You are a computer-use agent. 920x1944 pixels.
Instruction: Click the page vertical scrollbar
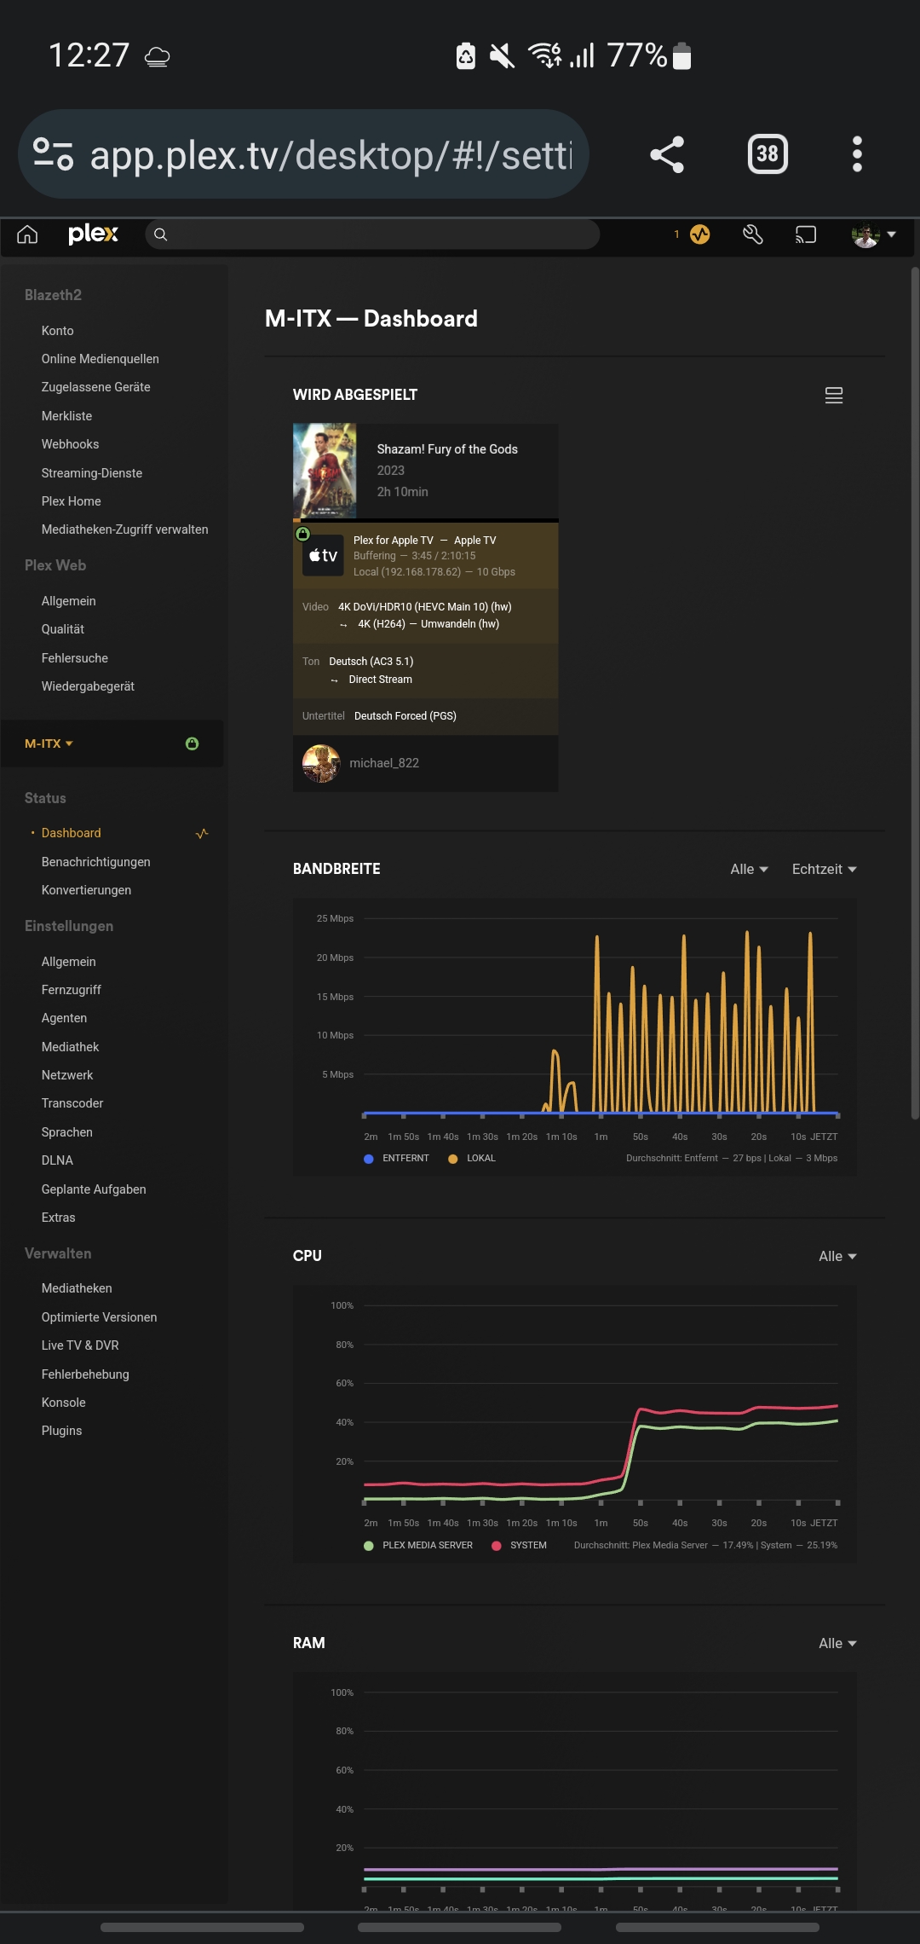(915, 692)
